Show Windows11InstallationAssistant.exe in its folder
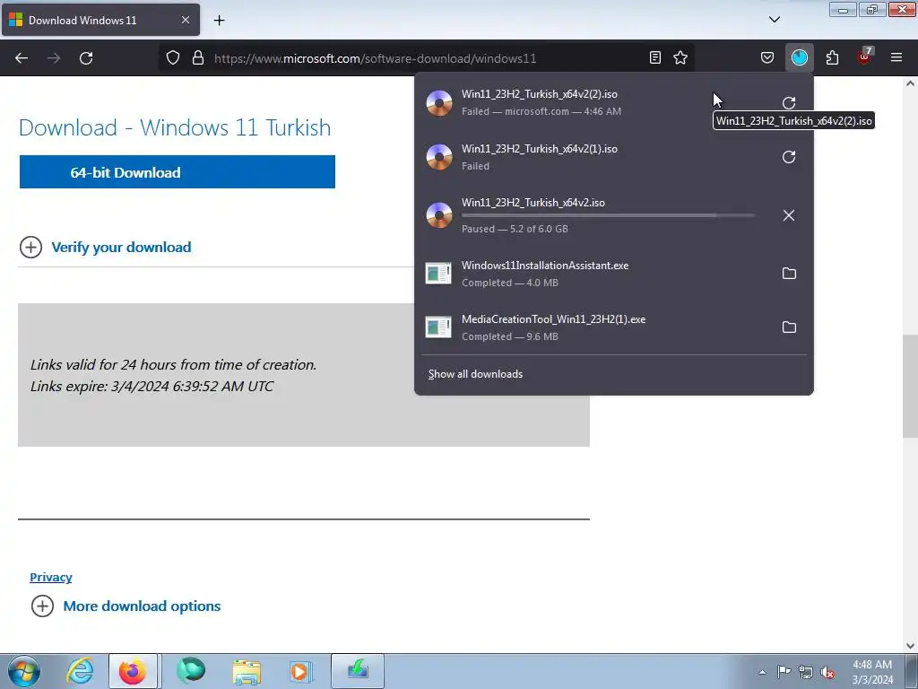The image size is (918, 689). [789, 274]
